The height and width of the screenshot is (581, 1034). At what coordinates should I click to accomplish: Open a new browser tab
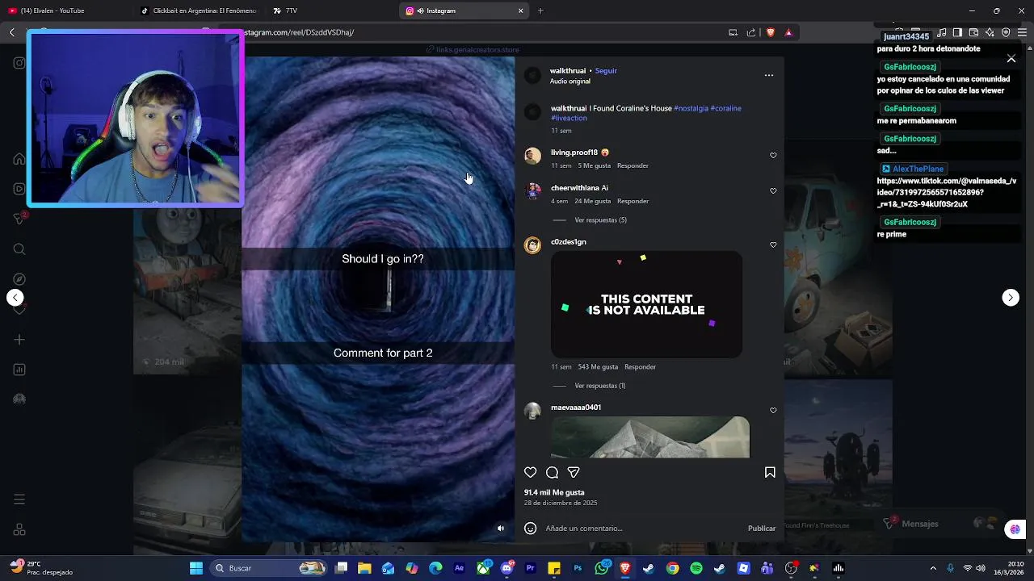point(540,10)
